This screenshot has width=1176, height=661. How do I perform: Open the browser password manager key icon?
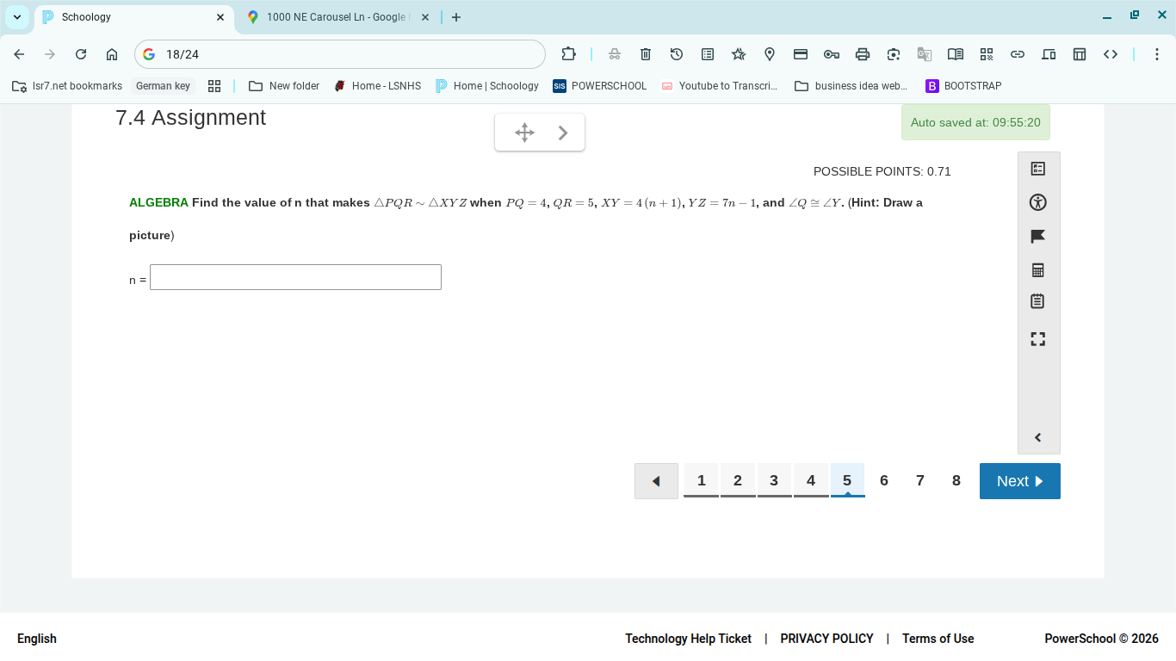coord(832,53)
